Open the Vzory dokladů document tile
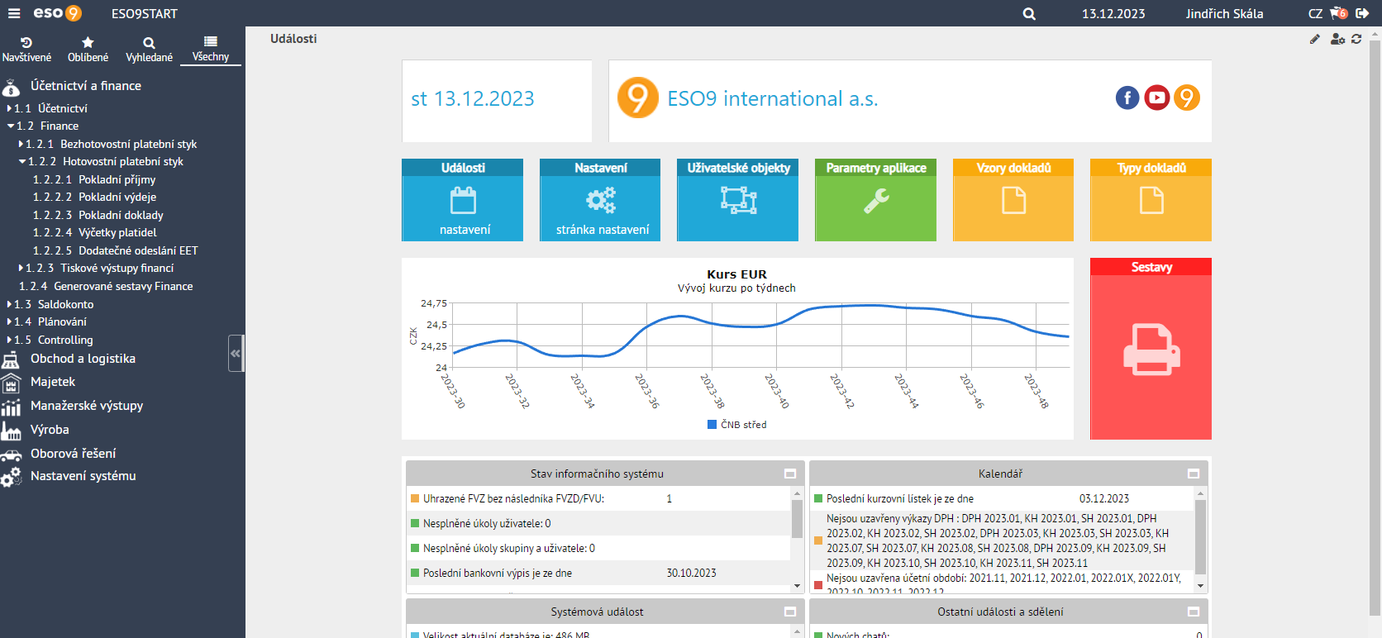Viewport: 1382px width, 638px height. pyautogui.click(x=1013, y=200)
